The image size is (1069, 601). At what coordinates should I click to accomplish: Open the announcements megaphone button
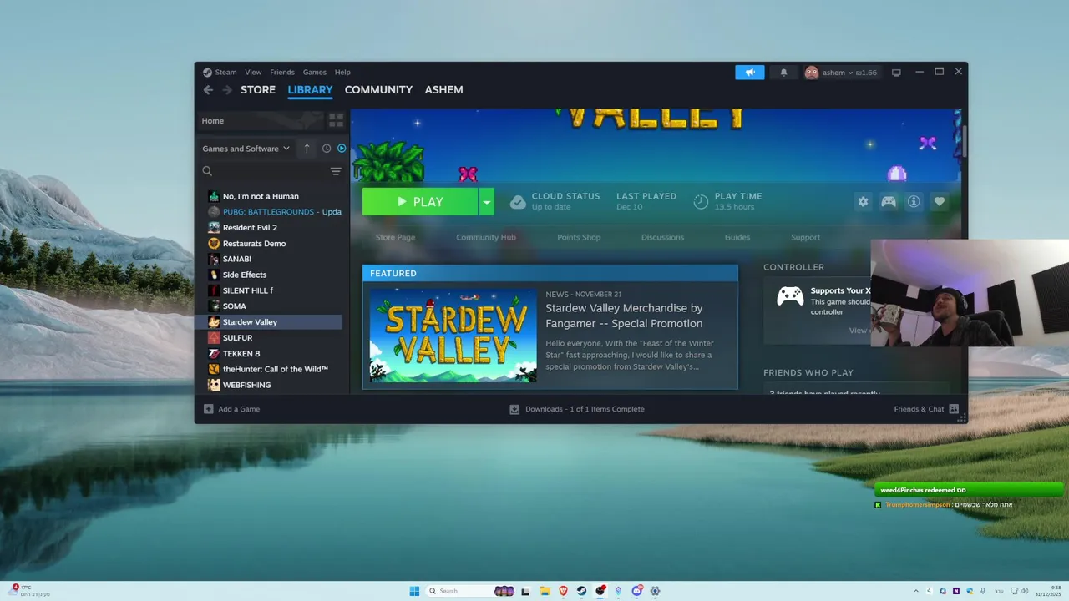[x=750, y=73]
